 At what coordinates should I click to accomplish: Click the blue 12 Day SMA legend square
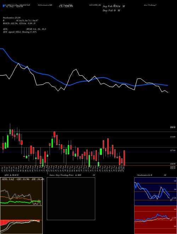coord(4,6)
